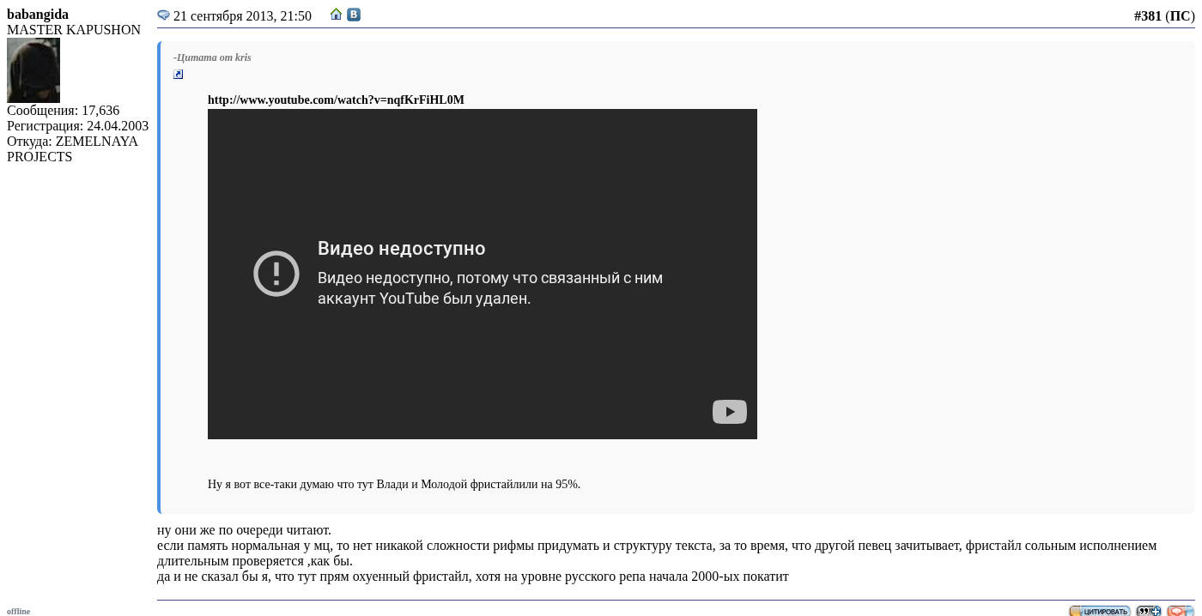
Task: Click the quoted text about Влади и Молодой
Action: [393, 485]
